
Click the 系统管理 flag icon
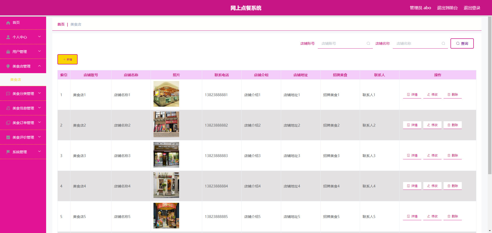point(8,152)
